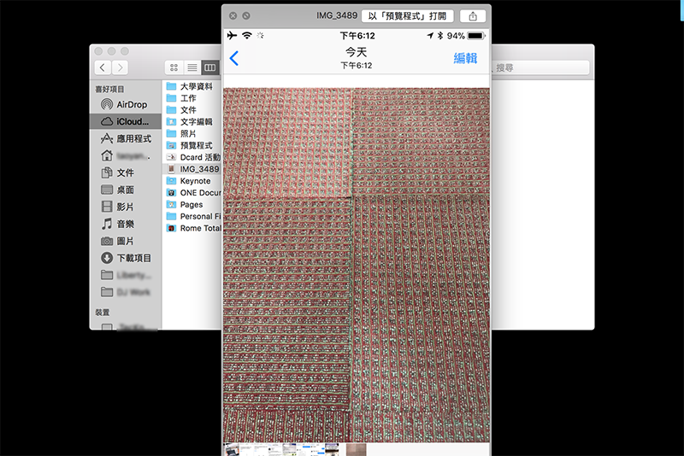Close the Quick Look preview window
684x456 pixels.
[233, 15]
